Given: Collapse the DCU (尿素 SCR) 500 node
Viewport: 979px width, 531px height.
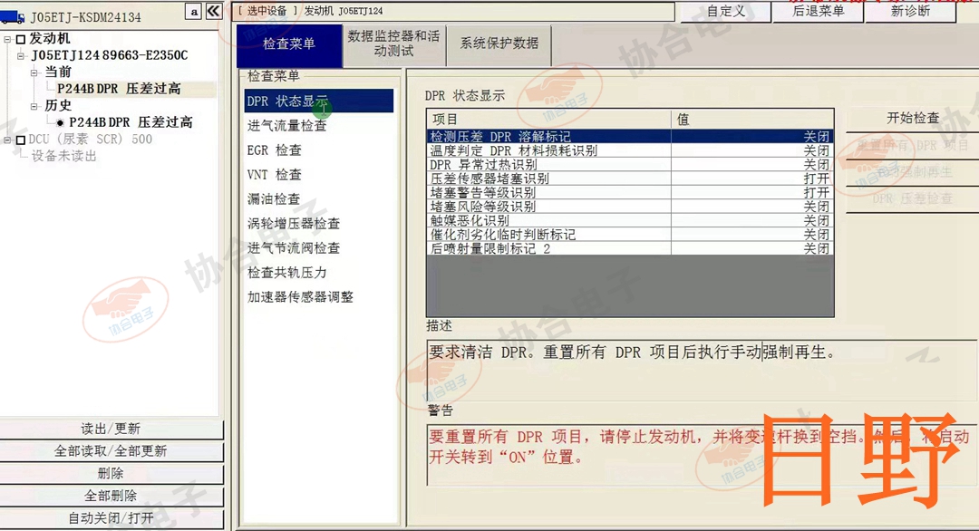Looking at the screenshot, I should tap(7, 140).
